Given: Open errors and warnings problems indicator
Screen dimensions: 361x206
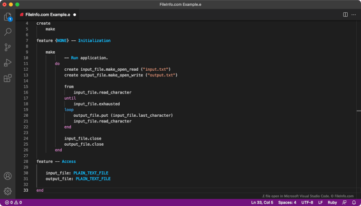Looking at the screenshot, I should [x=13, y=202].
